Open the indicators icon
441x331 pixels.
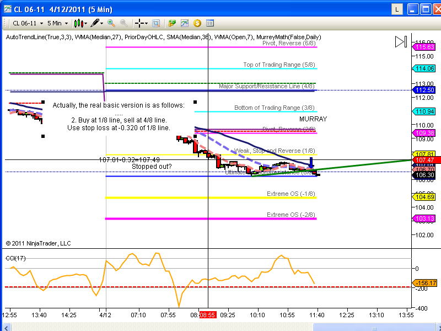coord(185,23)
